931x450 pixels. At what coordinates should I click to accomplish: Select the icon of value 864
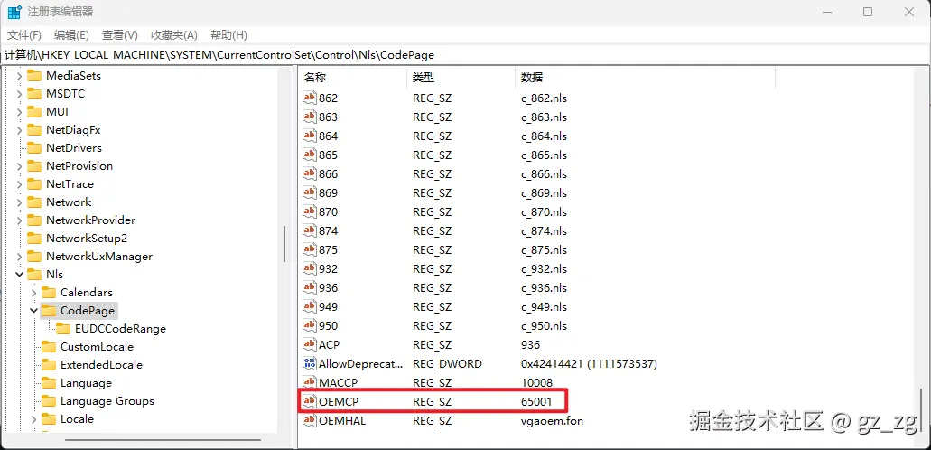point(310,136)
